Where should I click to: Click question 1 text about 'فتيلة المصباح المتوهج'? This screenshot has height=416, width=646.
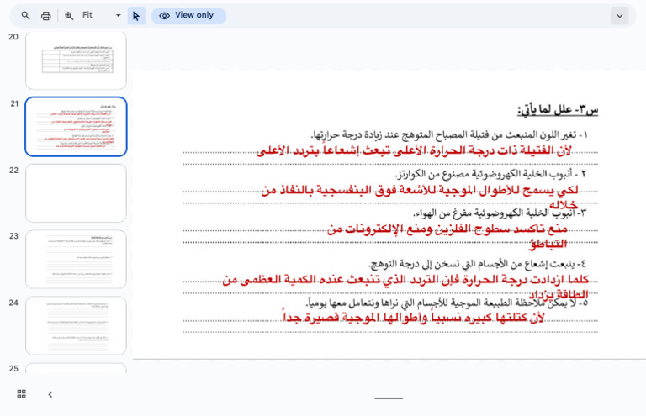coord(449,134)
